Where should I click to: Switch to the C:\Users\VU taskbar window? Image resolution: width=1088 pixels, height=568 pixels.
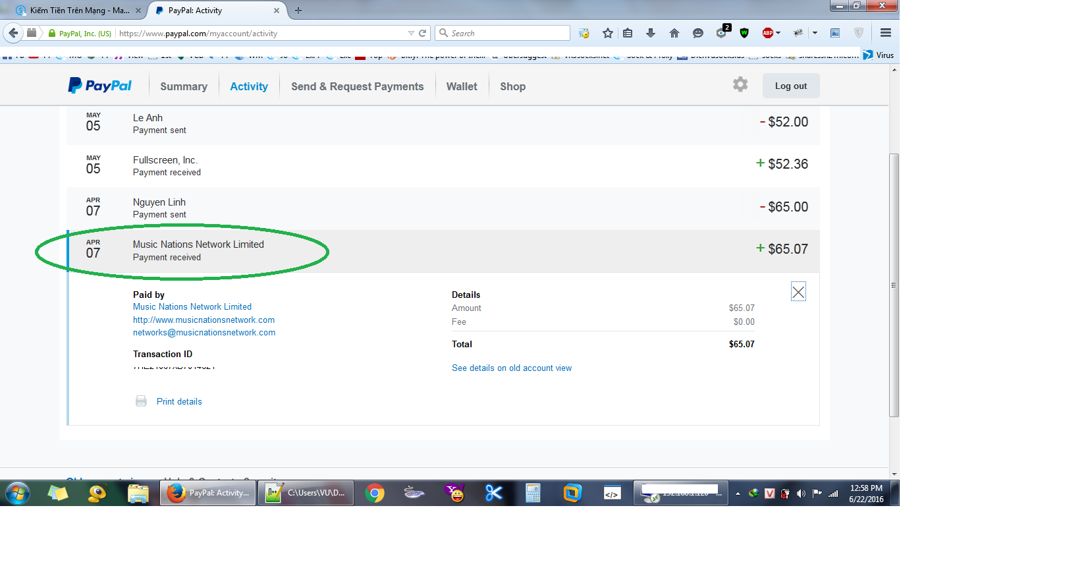(x=306, y=493)
